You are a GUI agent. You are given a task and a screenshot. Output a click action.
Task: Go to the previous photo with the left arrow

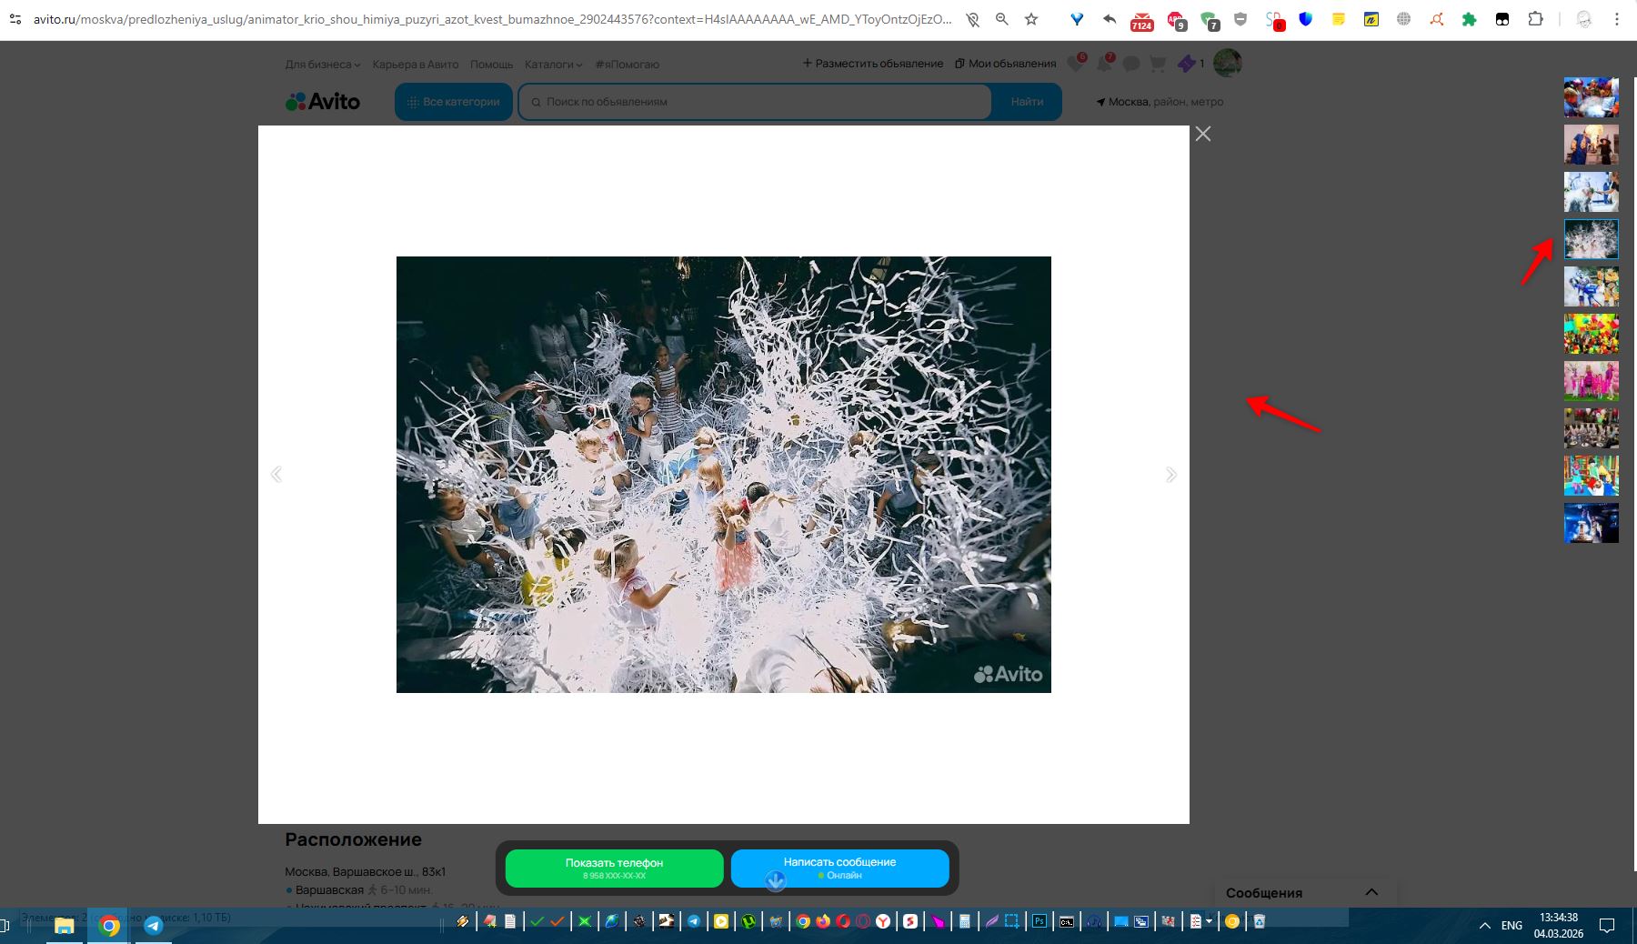coord(276,475)
